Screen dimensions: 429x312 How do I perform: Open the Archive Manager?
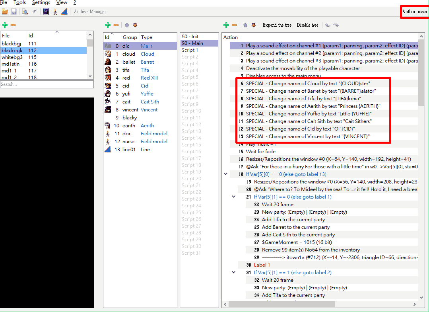(90, 12)
